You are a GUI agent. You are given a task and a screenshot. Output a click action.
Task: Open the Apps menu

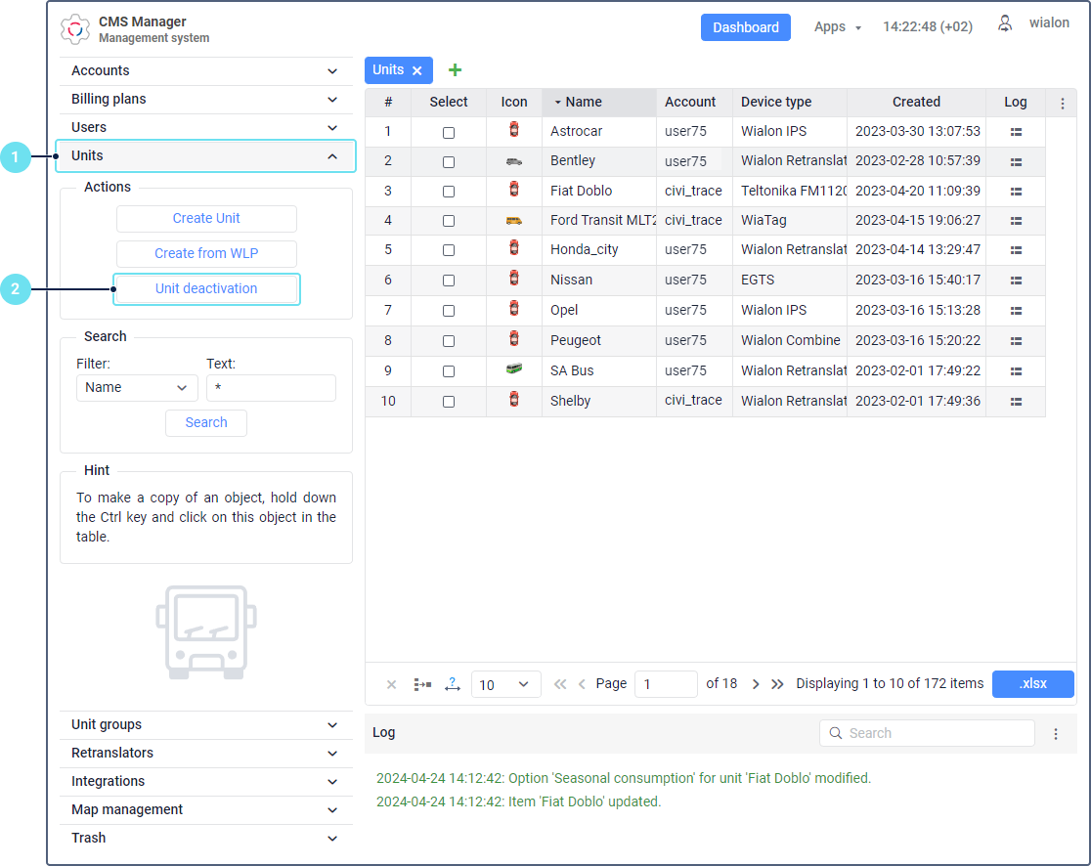click(x=837, y=27)
